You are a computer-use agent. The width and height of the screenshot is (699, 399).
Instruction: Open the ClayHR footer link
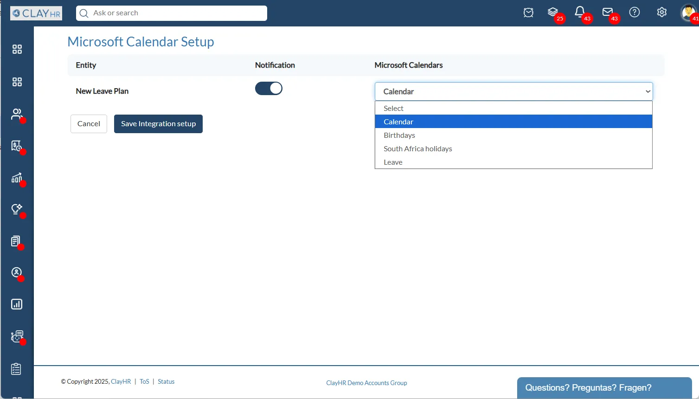click(x=121, y=381)
